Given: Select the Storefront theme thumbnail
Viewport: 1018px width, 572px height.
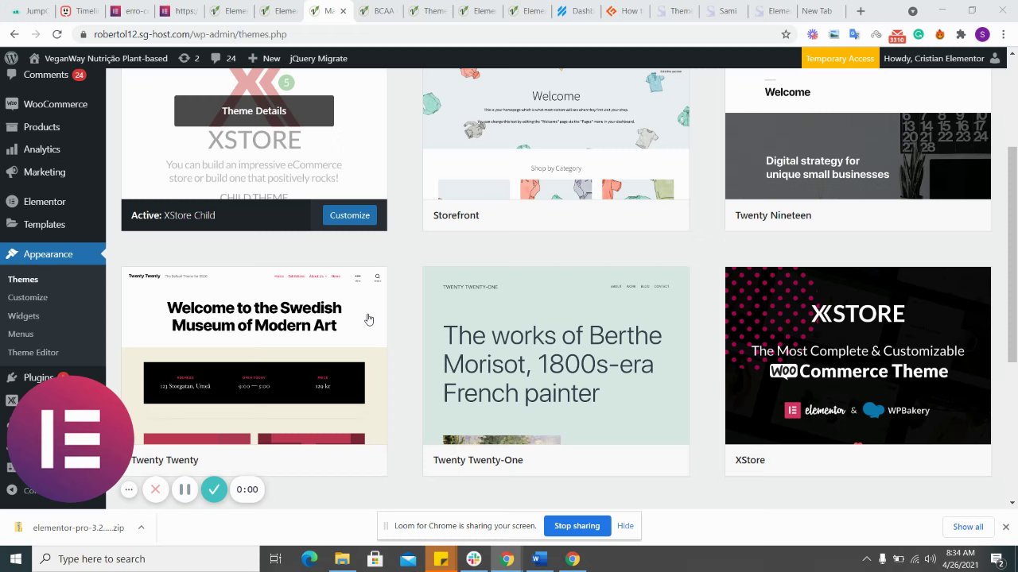Looking at the screenshot, I should point(556,134).
